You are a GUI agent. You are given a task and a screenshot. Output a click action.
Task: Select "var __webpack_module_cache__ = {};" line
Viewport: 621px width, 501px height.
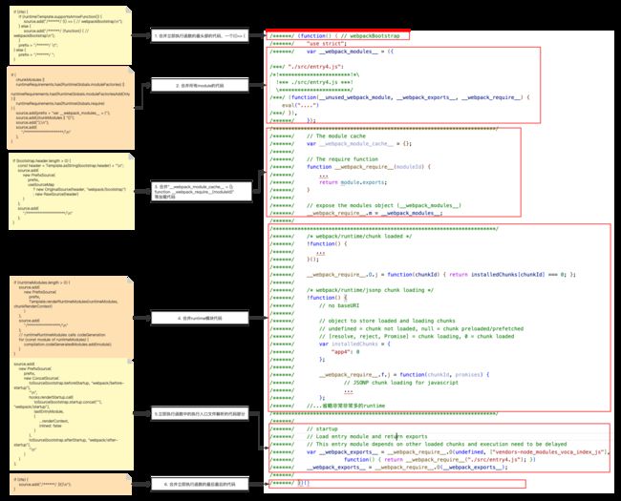[359, 143]
